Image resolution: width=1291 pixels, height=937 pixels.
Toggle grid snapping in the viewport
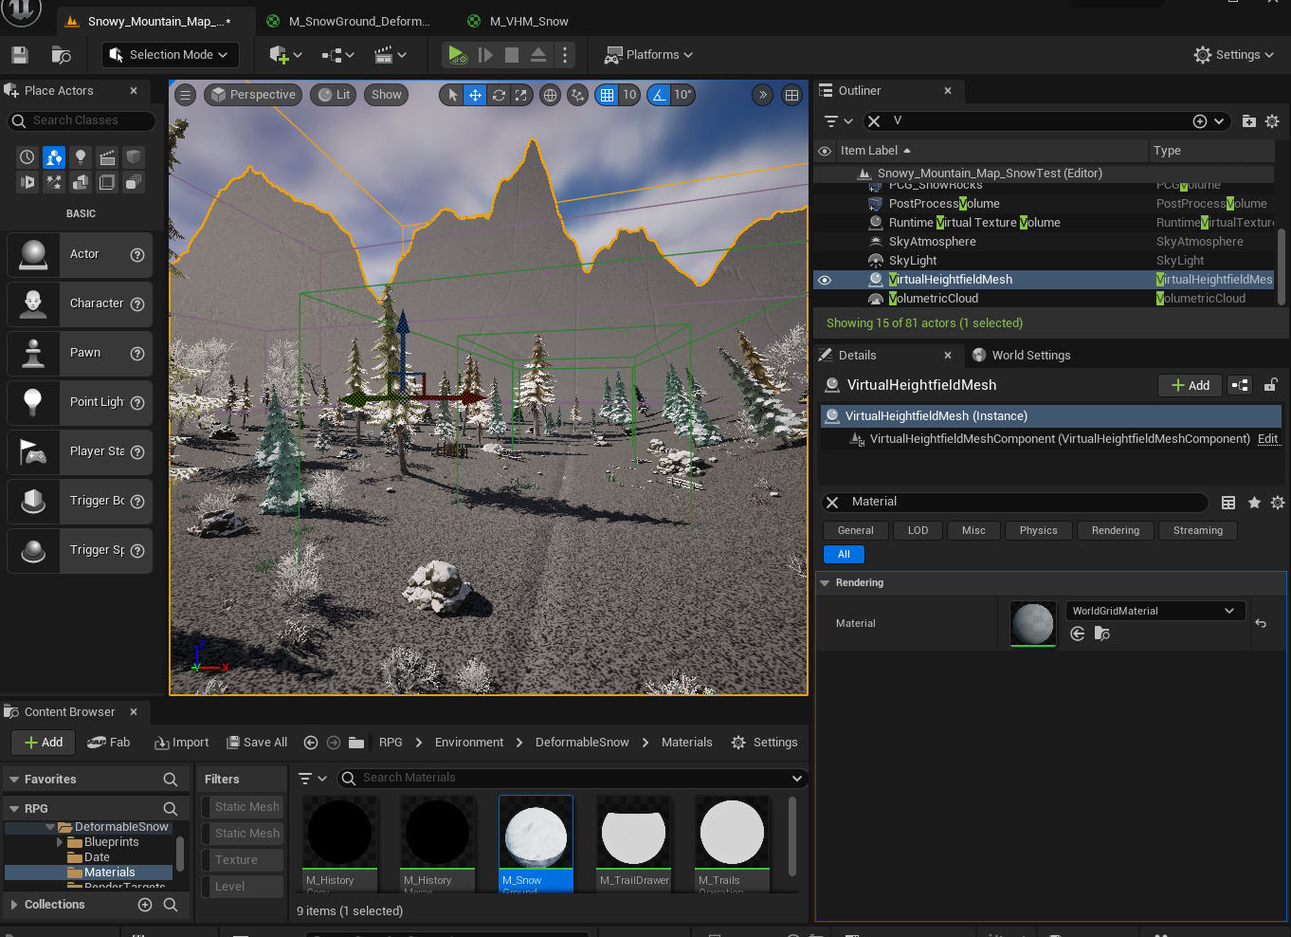click(607, 95)
